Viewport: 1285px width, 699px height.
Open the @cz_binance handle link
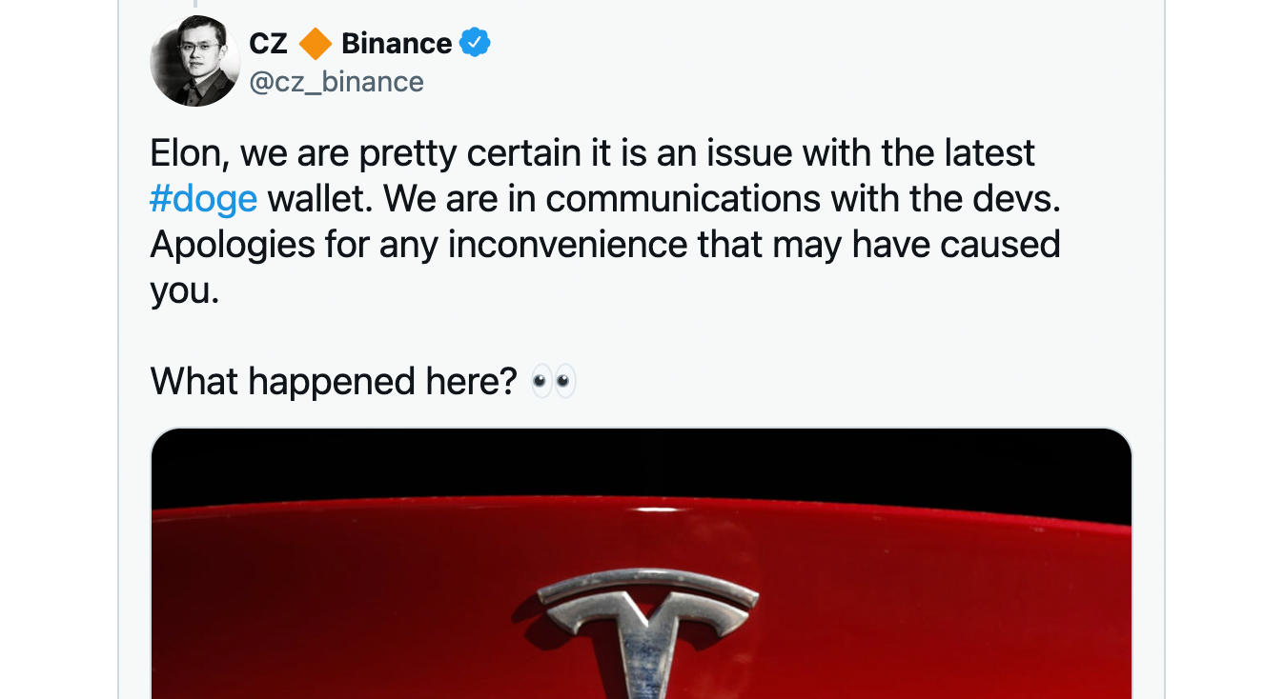[337, 82]
